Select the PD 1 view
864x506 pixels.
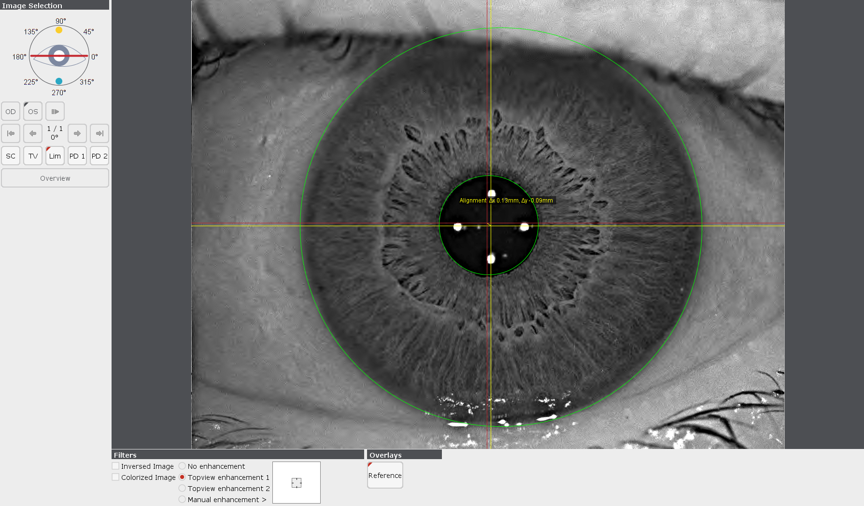(x=77, y=155)
